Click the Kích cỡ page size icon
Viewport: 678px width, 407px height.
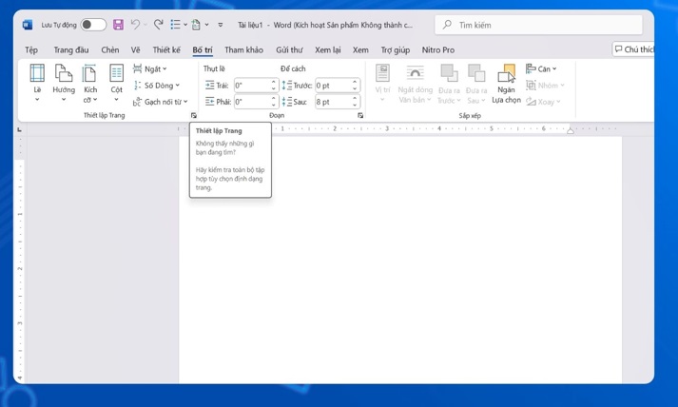[89, 74]
